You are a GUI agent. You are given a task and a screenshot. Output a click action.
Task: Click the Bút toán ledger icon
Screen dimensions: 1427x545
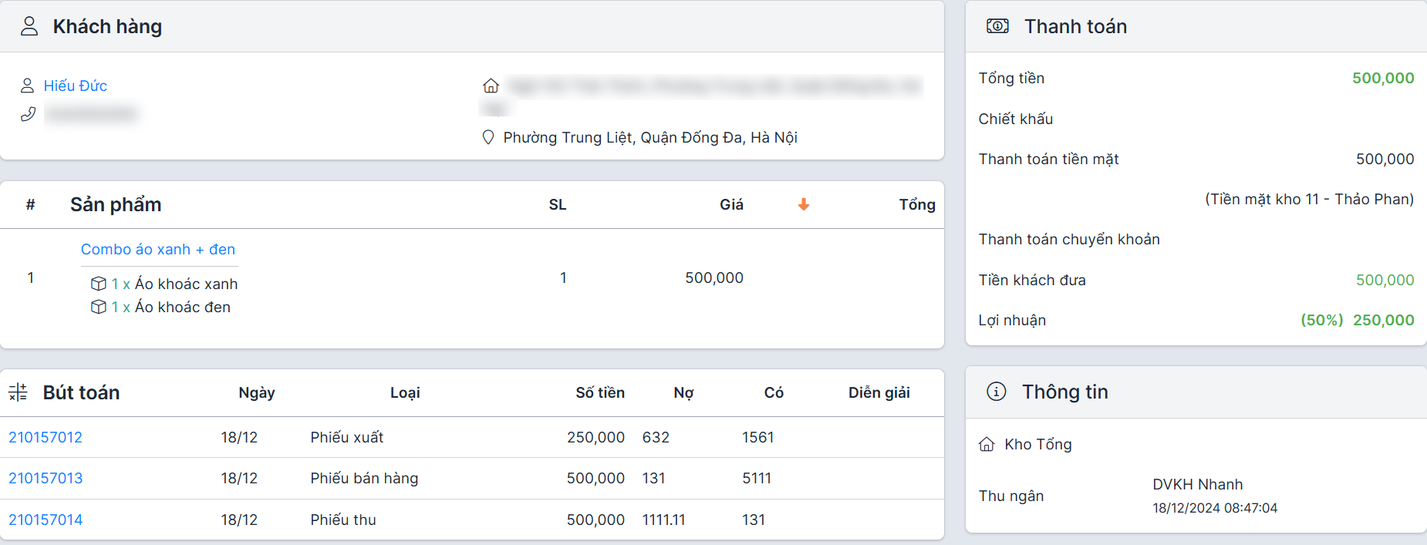[x=18, y=392]
